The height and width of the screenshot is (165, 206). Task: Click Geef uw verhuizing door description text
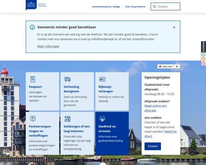75,101
